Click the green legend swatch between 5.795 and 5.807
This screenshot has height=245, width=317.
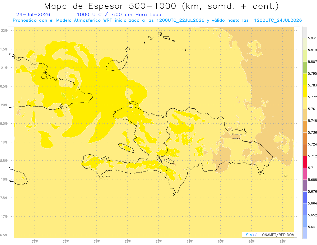click(x=305, y=67)
